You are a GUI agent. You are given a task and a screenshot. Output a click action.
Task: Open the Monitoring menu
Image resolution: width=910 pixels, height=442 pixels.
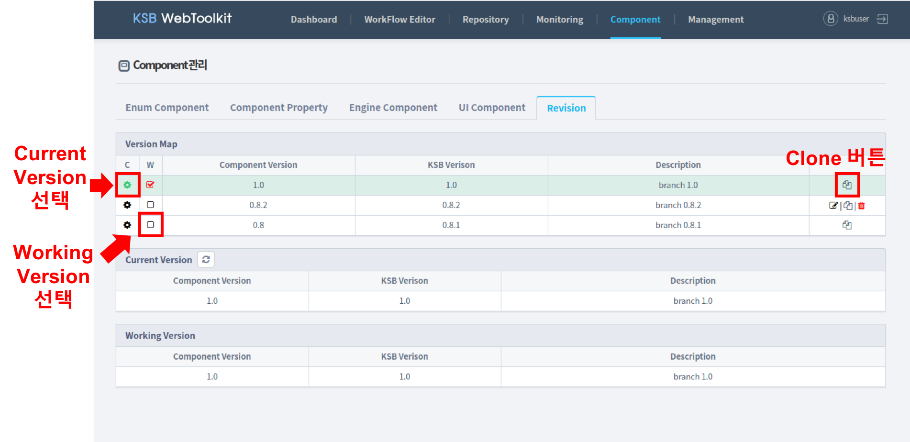pos(560,20)
